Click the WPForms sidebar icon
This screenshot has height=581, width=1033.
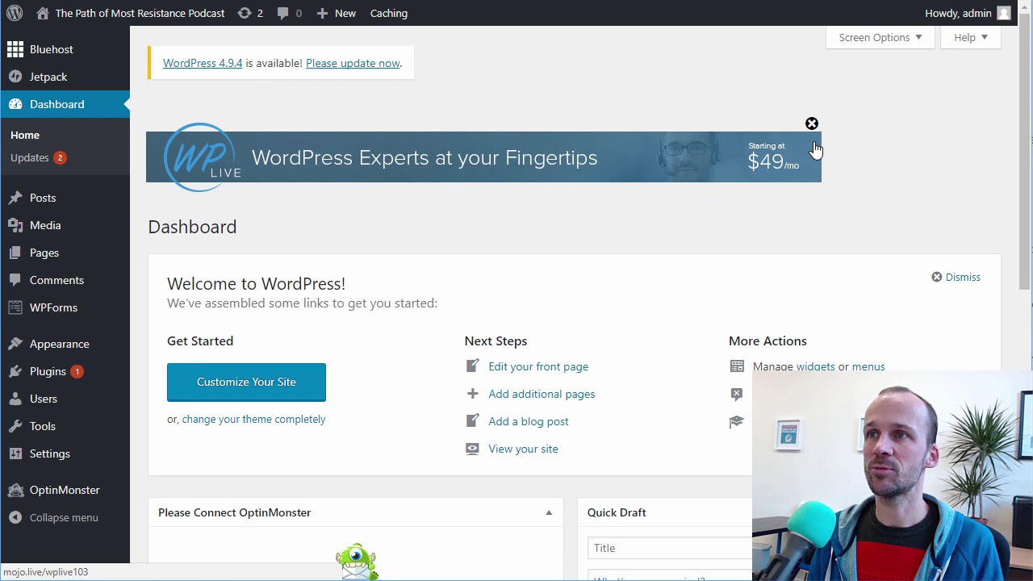click(15, 307)
